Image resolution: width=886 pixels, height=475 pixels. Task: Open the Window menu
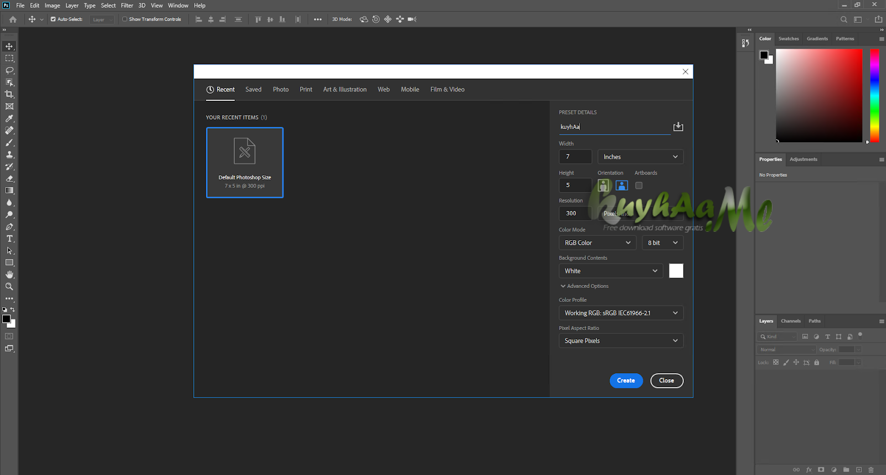(x=178, y=6)
